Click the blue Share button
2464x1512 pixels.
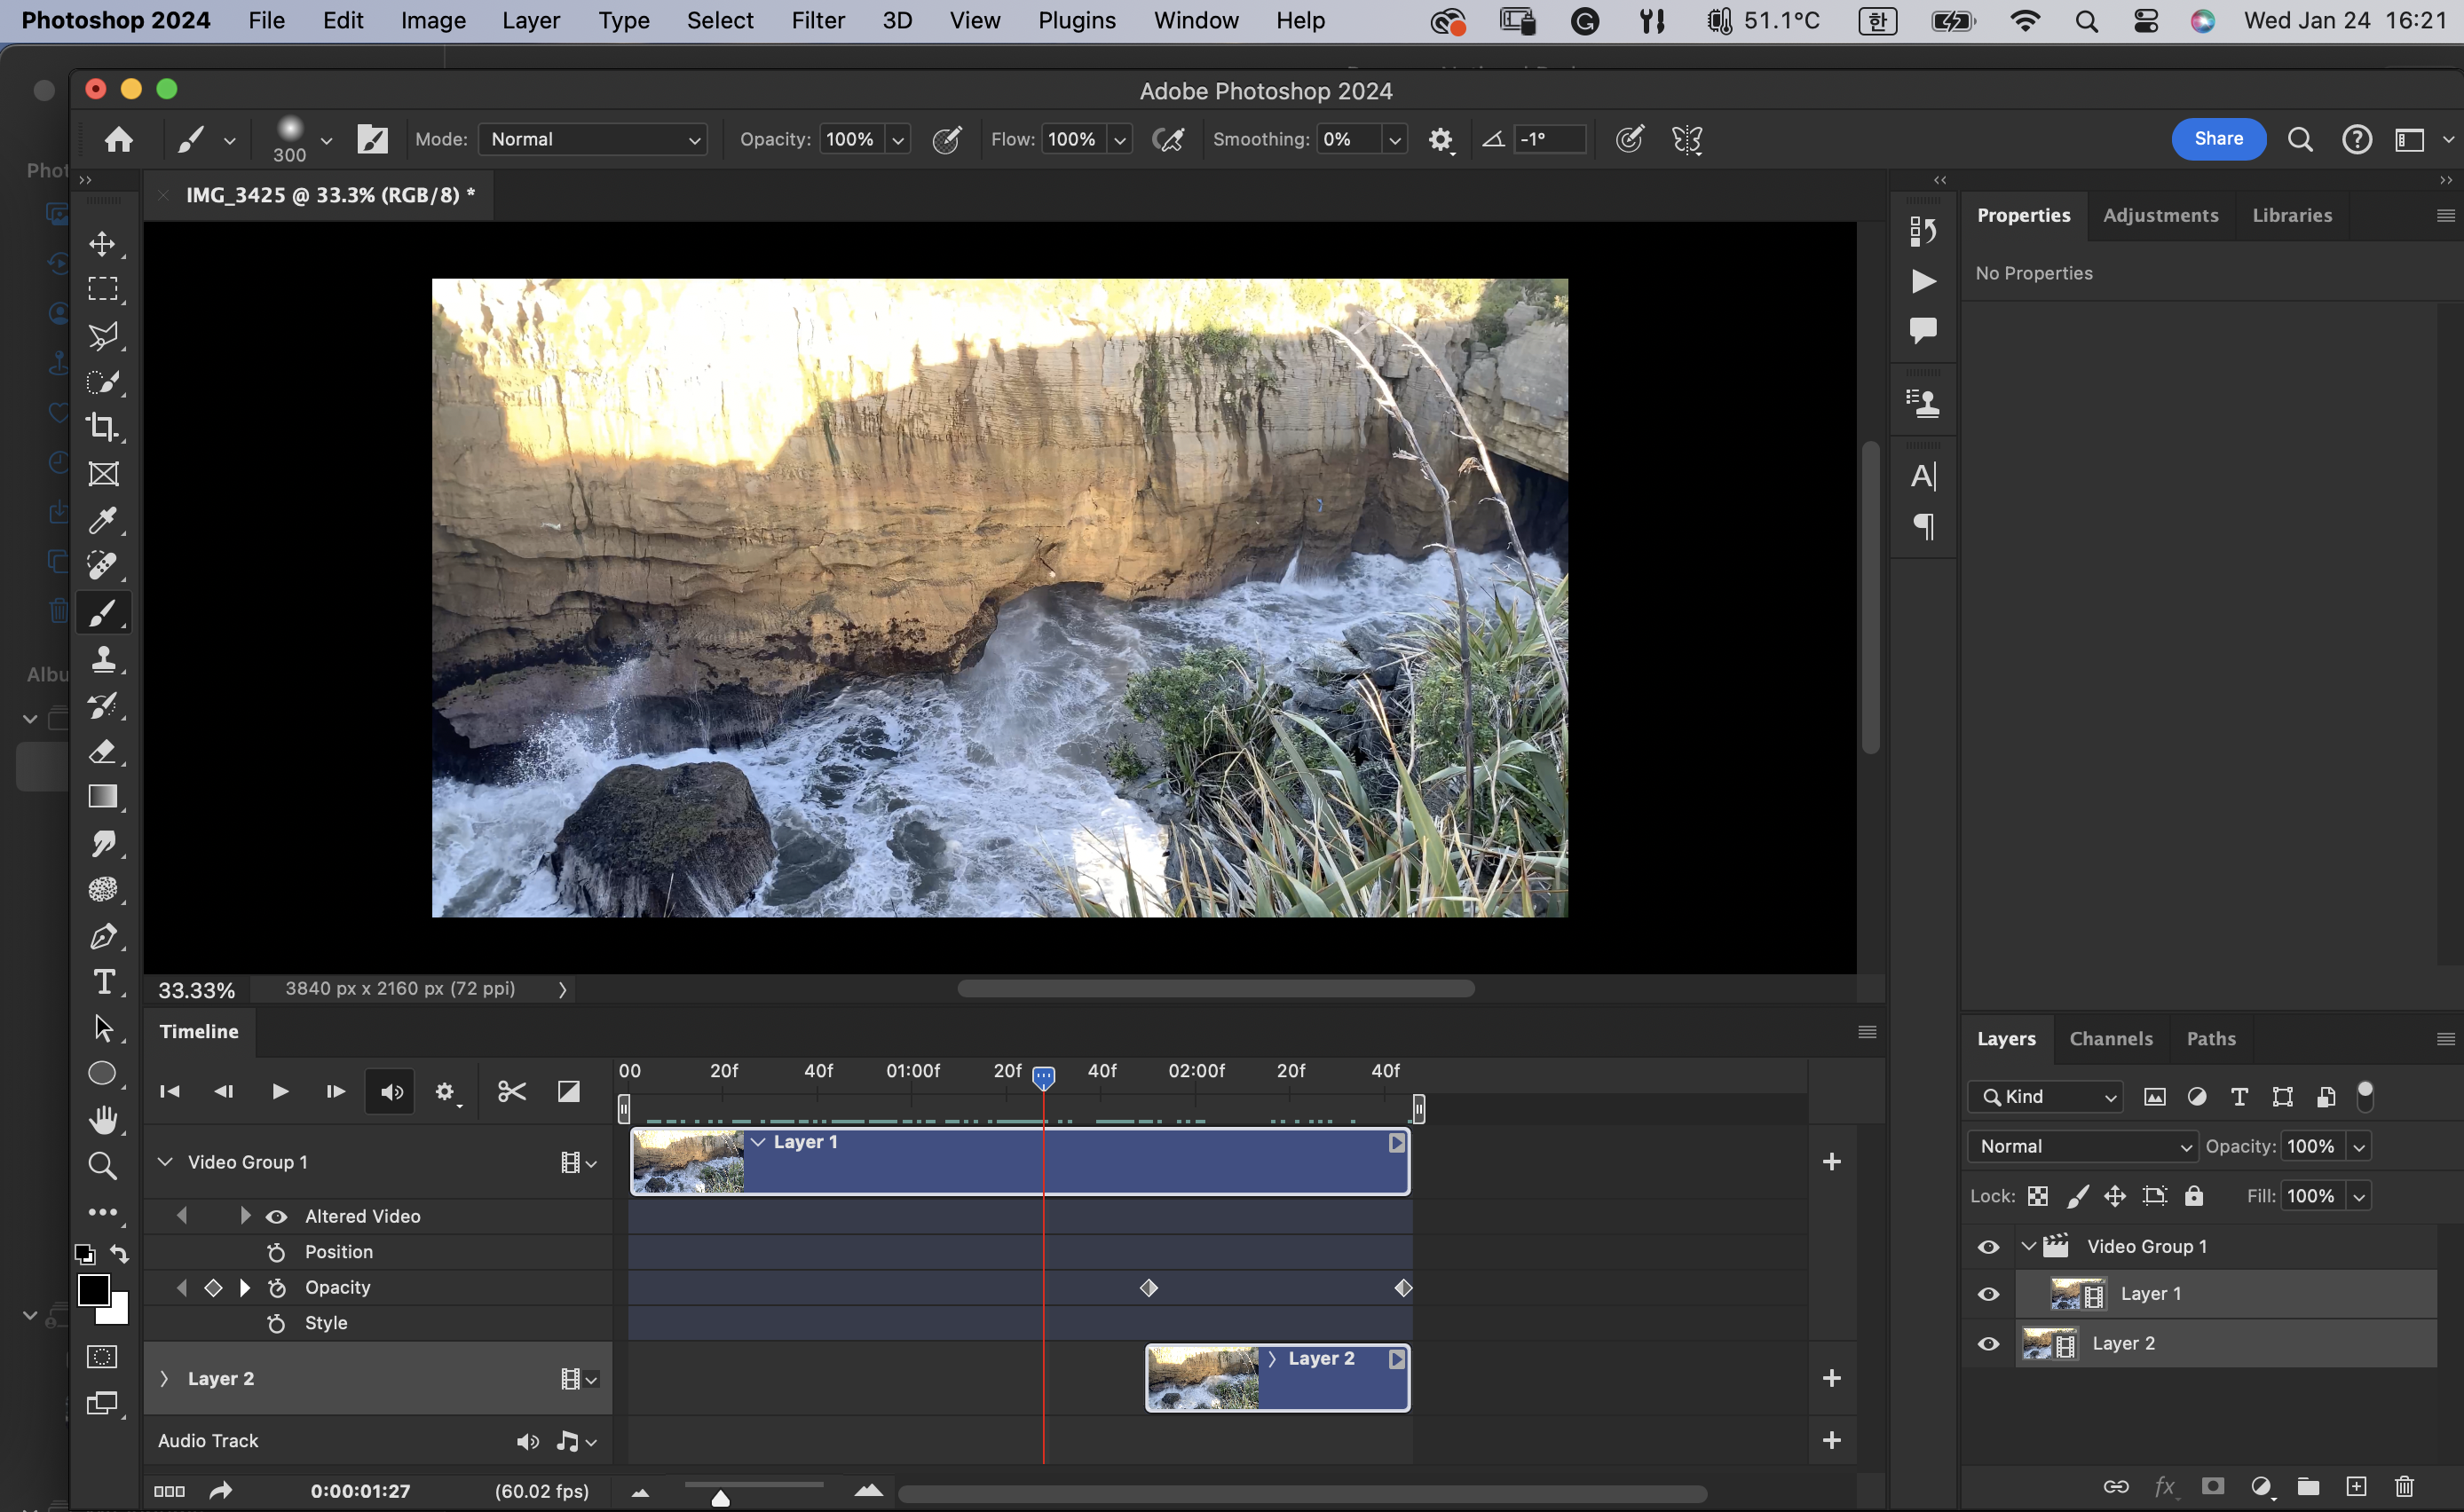(x=2217, y=139)
